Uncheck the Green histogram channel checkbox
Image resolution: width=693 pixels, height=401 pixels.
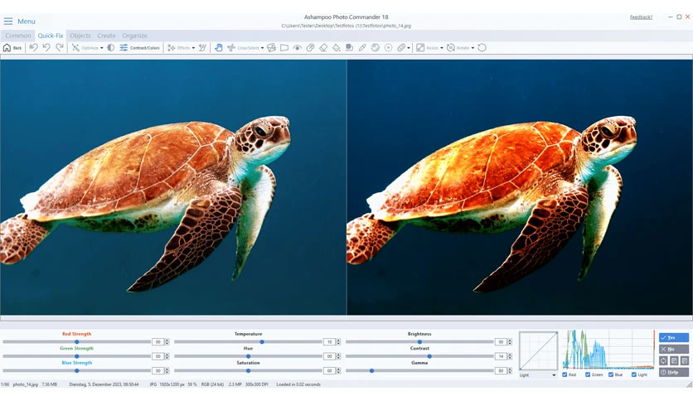[x=588, y=374]
